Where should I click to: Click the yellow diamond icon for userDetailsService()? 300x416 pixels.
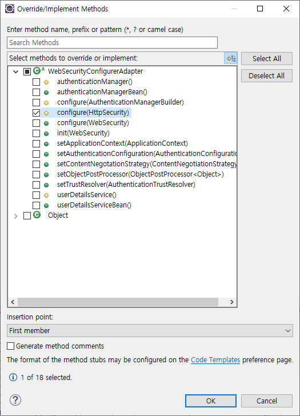(46, 195)
